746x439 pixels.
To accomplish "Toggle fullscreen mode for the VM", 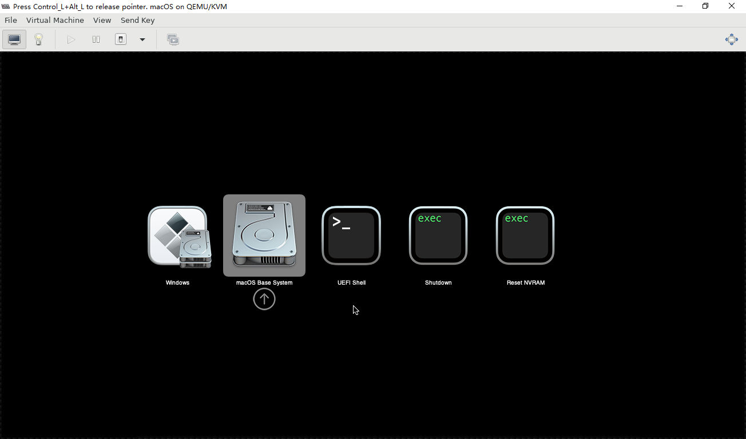I will point(732,39).
